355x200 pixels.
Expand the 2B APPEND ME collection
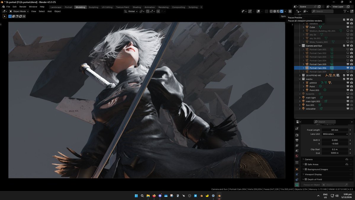point(300,75)
